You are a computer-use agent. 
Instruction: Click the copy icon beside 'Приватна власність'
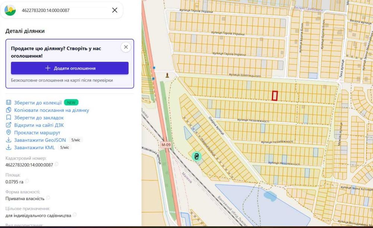pos(48,198)
